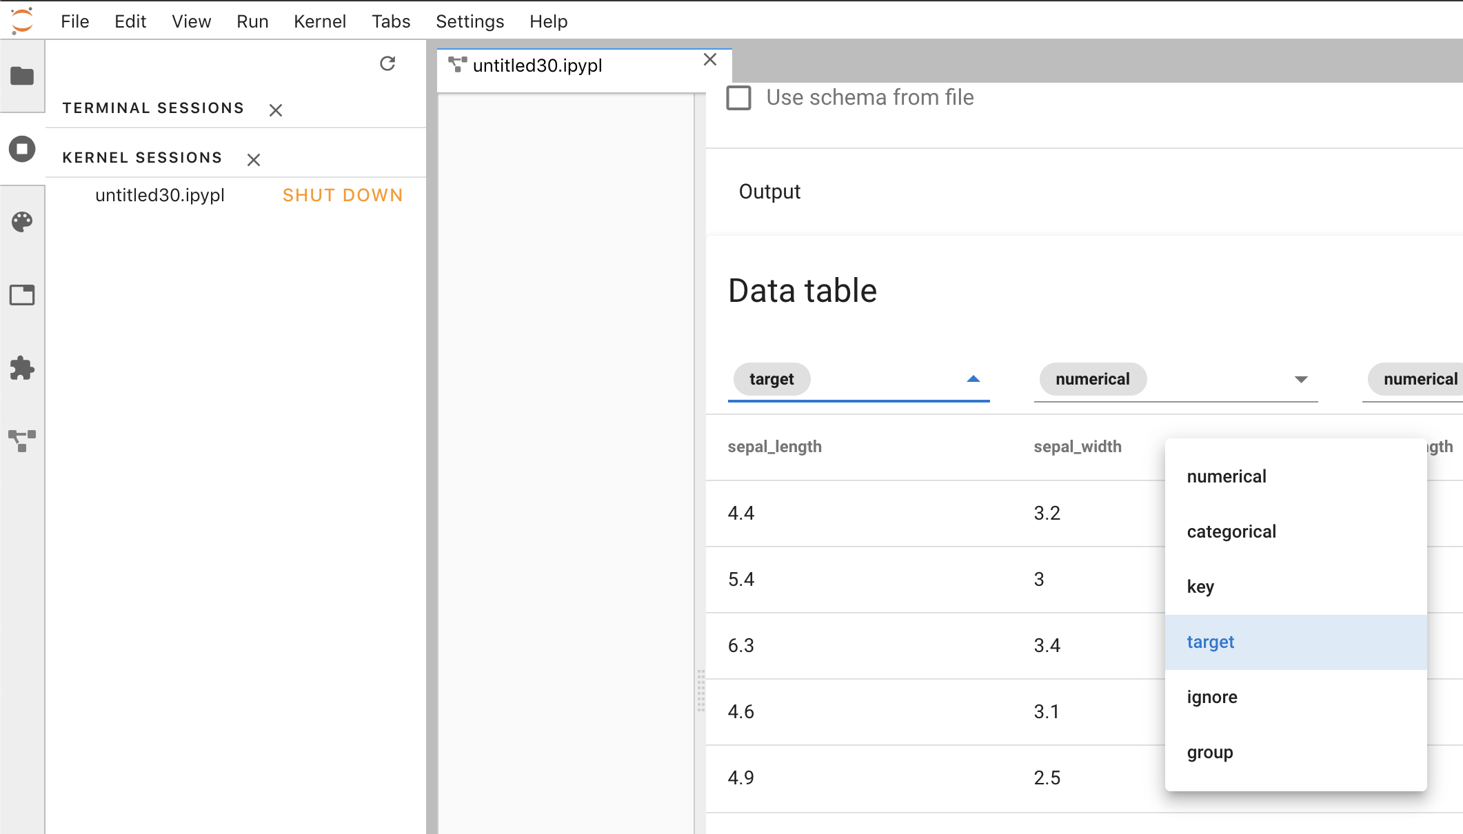The height and width of the screenshot is (834, 1463).
Task: Open the tabs panel sidebar icon
Action: point(22,295)
